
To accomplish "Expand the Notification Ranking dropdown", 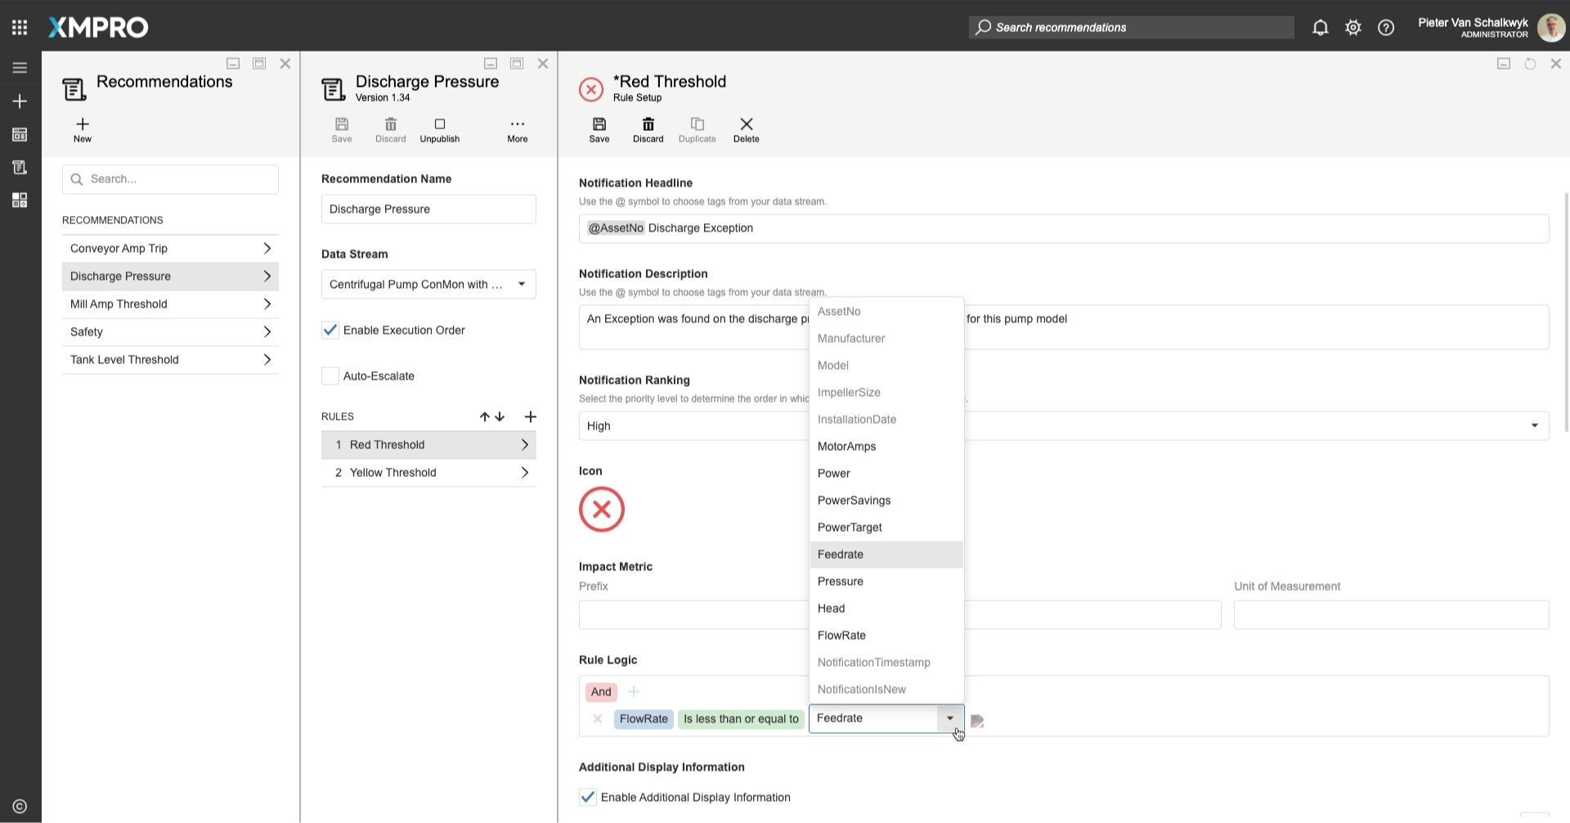I will pos(1533,425).
